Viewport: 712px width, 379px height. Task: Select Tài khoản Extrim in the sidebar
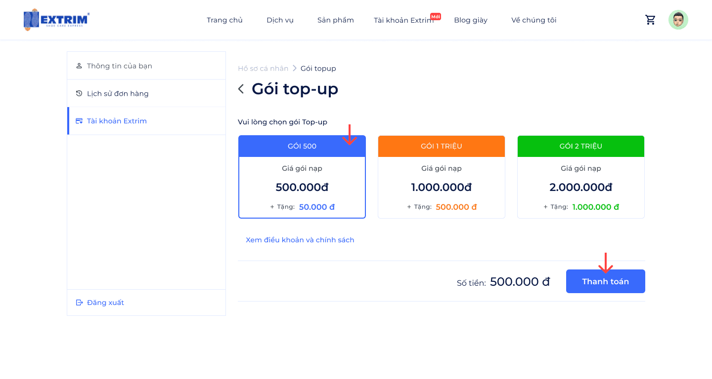[x=146, y=121]
